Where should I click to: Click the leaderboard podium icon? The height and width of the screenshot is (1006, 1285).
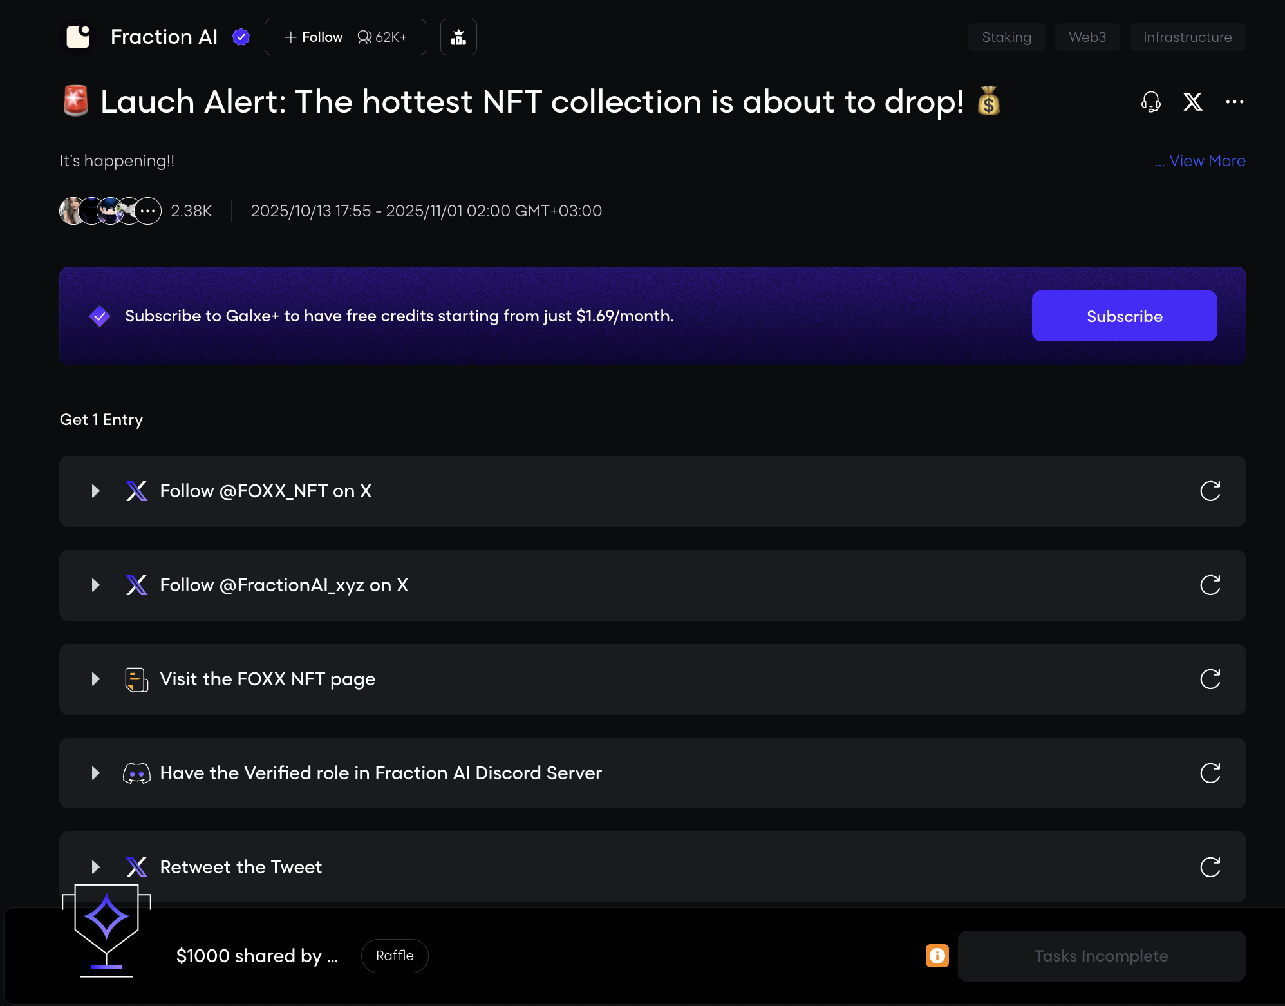[458, 37]
